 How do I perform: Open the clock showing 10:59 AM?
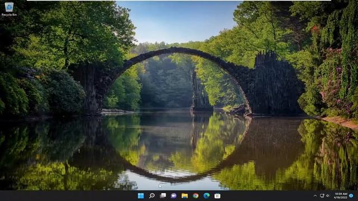(341, 196)
